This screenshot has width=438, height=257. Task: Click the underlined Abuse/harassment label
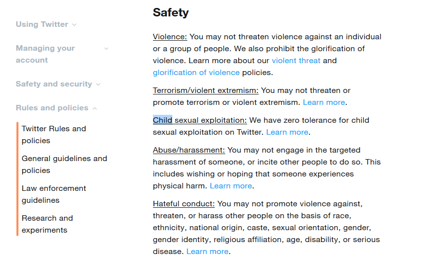click(189, 150)
